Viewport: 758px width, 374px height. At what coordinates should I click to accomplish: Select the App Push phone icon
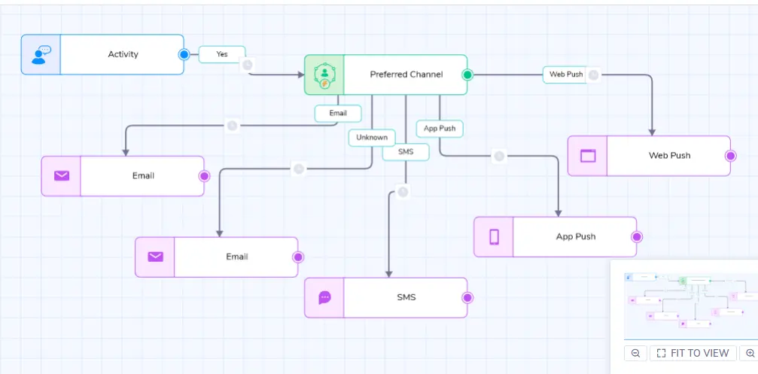494,237
